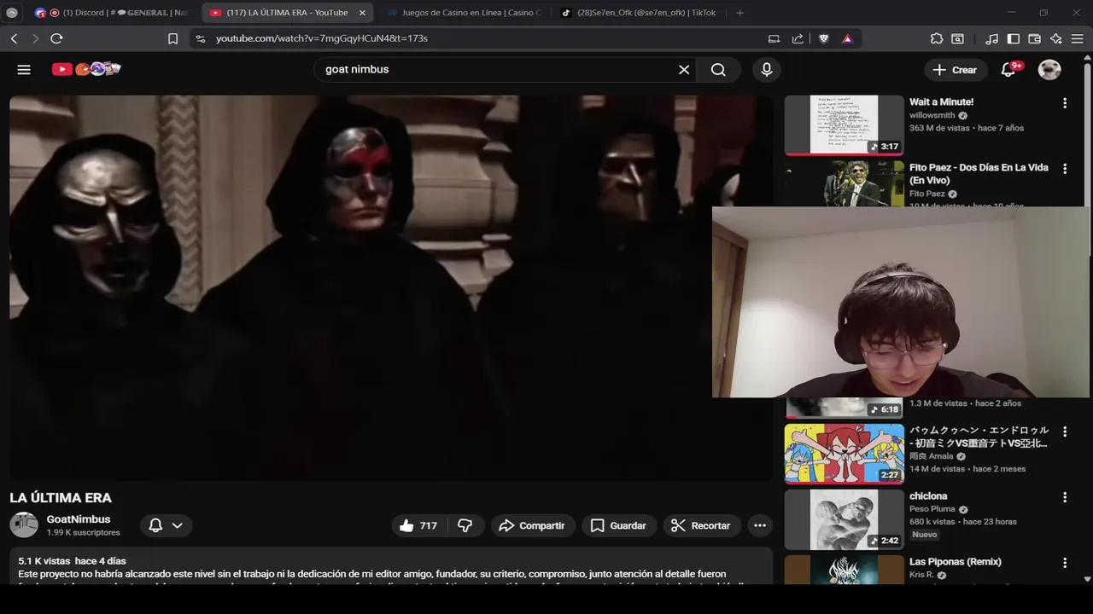
Task: Open options menu for Amala Japanese video
Action: coord(1065,432)
